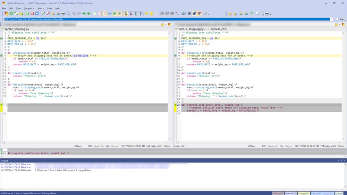Click the Added color legend swatch
This screenshot has height=195, width=347.
tap(278, 193)
